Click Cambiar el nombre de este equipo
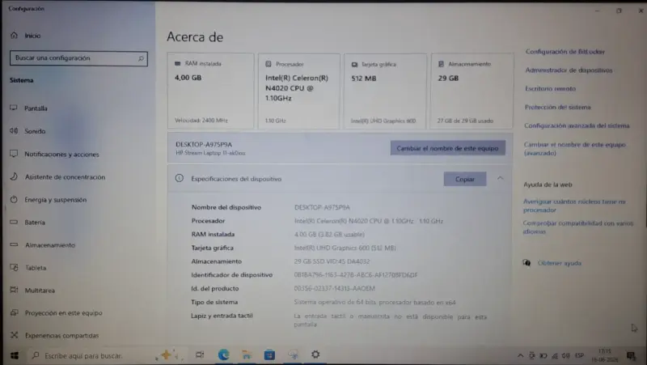The image size is (647, 365). pyautogui.click(x=448, y=148)
